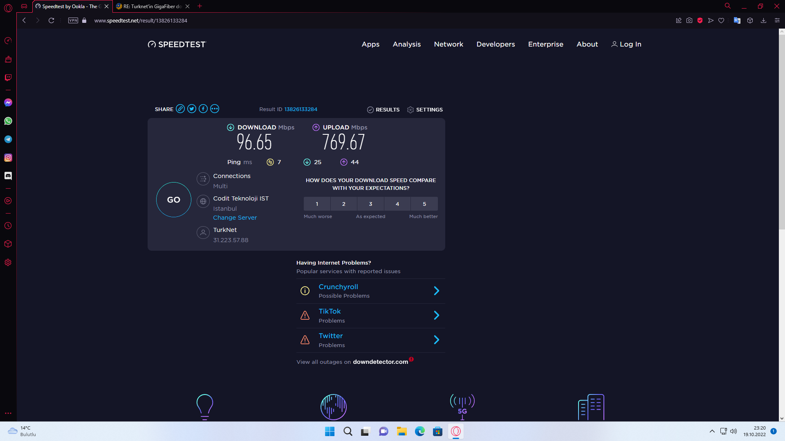Open taskbar Search magnifier
The width and height of the screenshot is (785, 441).
(x=348, y=431)
